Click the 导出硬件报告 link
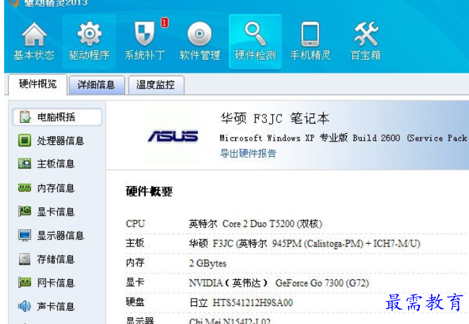 [248, 154]
